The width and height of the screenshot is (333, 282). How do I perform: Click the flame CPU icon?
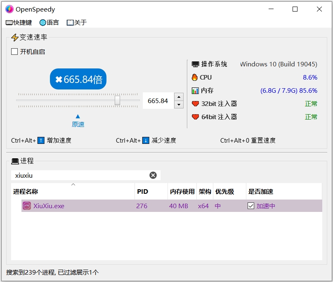[x=194, y=77]
